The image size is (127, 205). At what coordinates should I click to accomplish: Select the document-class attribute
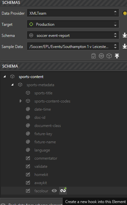coord(47,126)
